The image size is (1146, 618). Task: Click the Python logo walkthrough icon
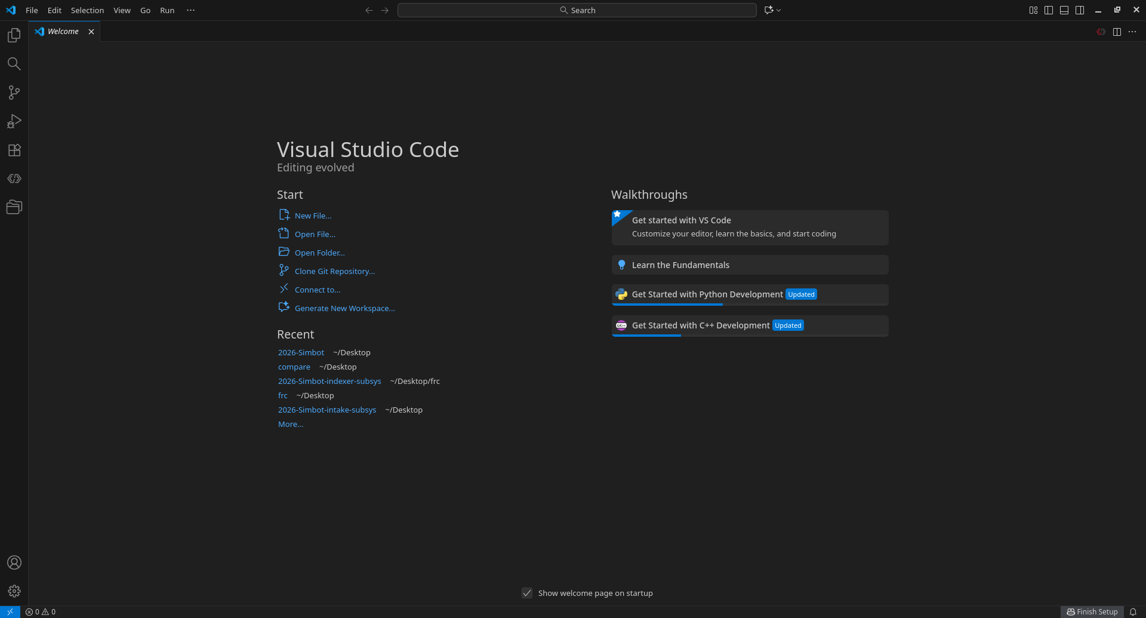coord(621,294)
